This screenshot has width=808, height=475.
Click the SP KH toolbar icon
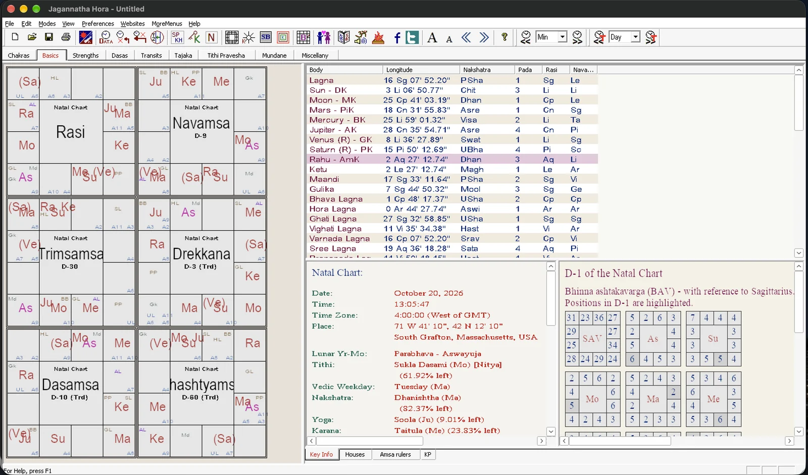click(177, 37)
